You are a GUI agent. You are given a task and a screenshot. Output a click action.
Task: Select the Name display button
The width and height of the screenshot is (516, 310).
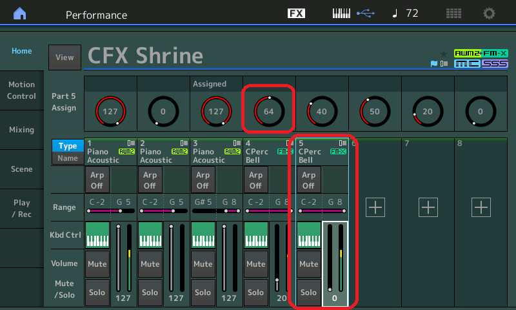click(68, 158)
